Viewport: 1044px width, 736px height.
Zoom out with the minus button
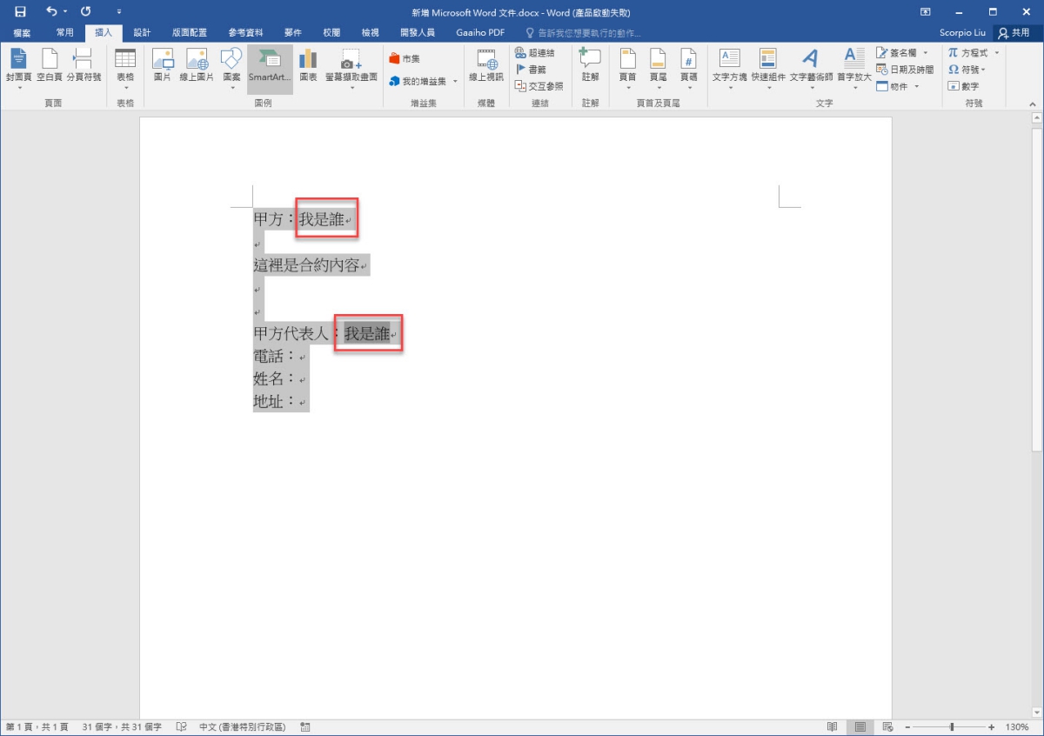pos(907,726)
